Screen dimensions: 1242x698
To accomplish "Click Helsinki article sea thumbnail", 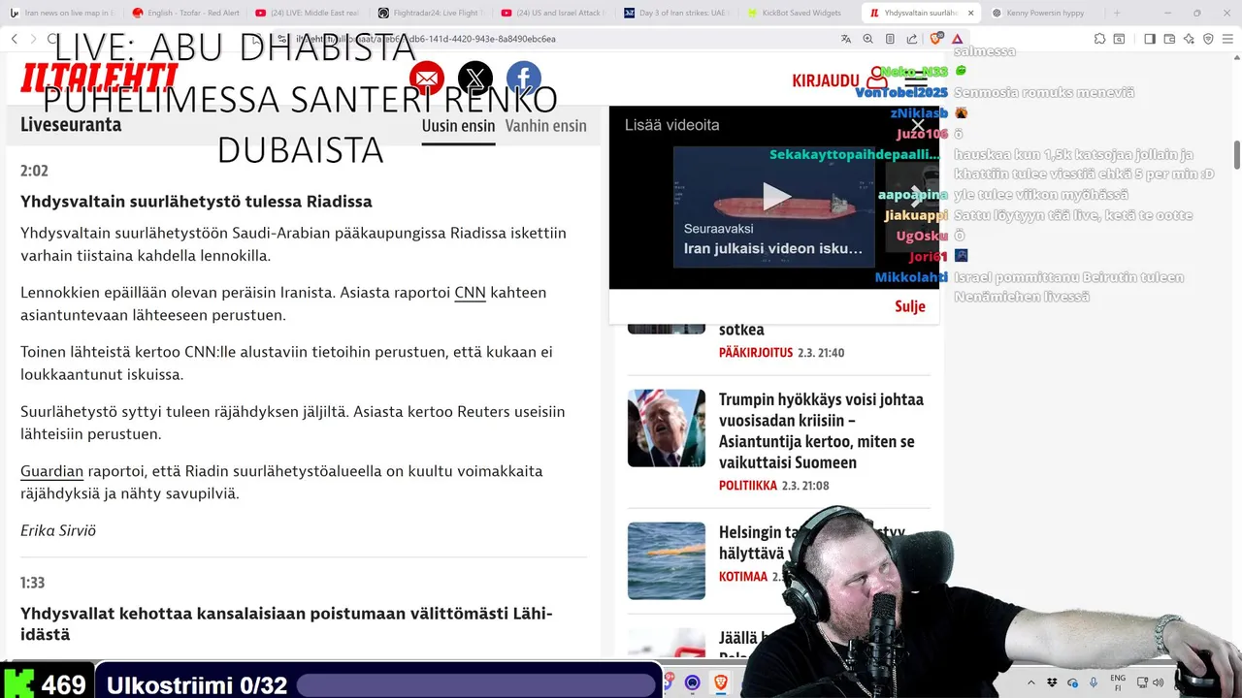I will point(667,560).
